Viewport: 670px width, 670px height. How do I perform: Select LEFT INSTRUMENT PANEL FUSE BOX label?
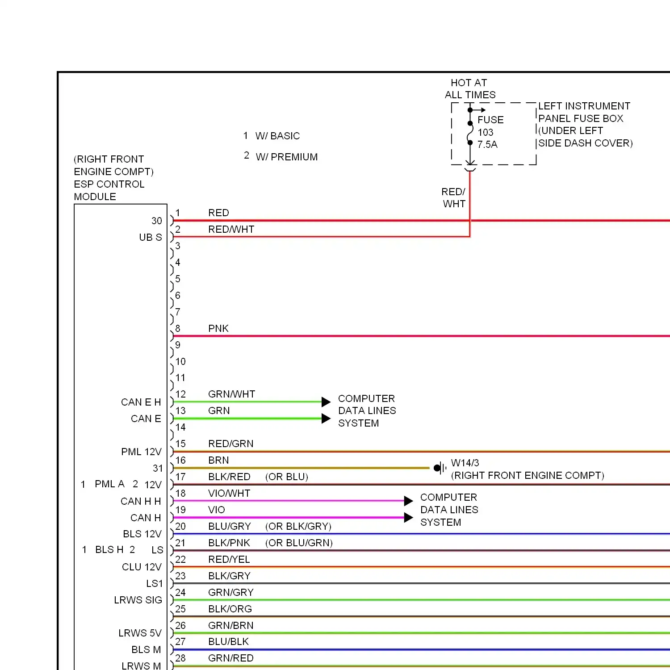(x=585, y=125)
